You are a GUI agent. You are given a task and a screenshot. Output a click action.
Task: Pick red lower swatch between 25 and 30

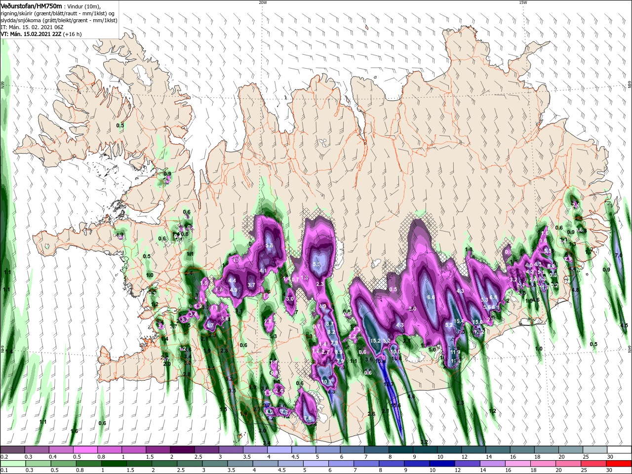click(x=594, y=464)
